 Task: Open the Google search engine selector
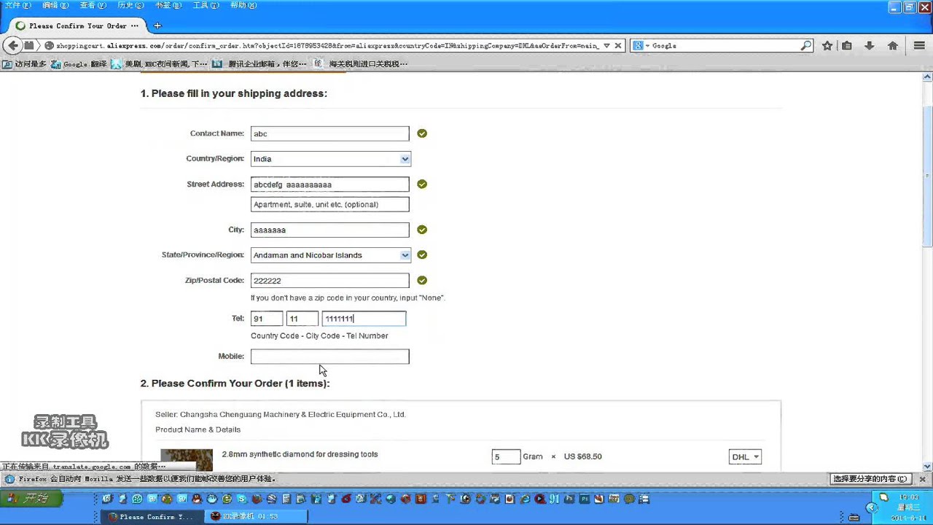point(641,45)
